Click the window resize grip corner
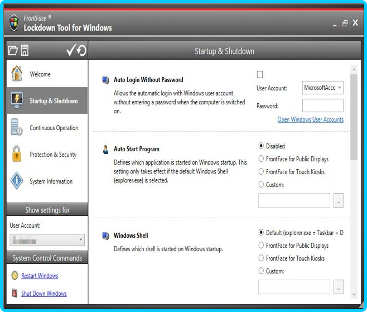This screenshot has height=312, width=367. click(x=362, y=305)
